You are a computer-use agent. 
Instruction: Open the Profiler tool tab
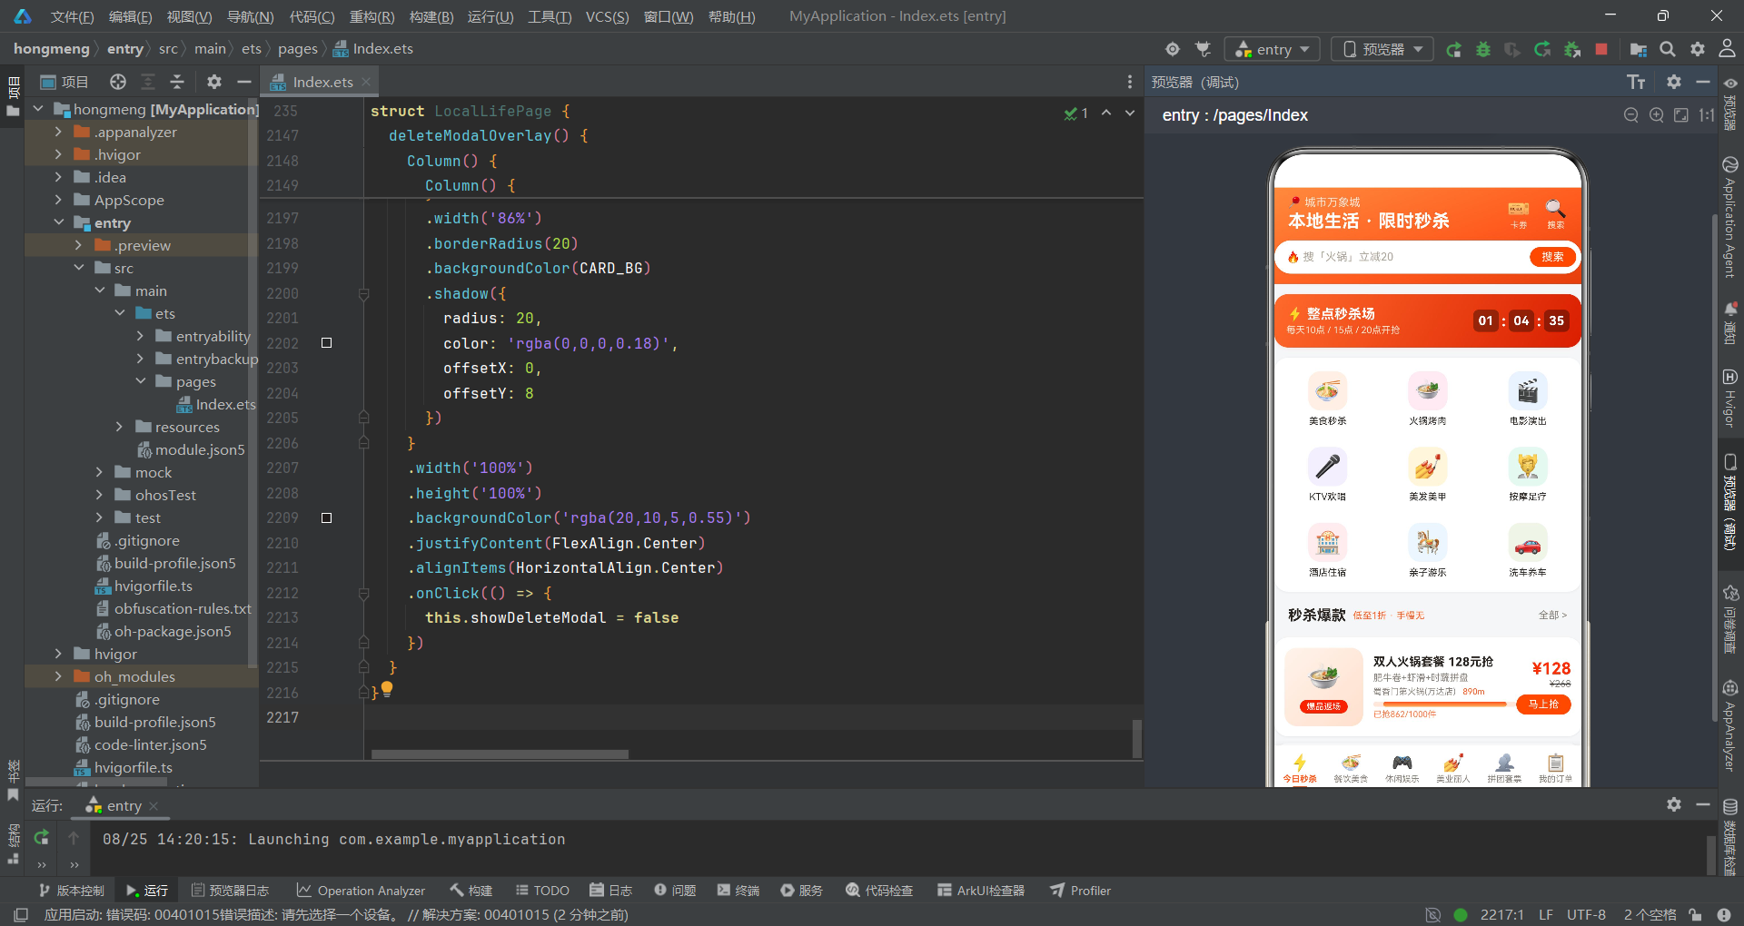(x=1081, y=891)
